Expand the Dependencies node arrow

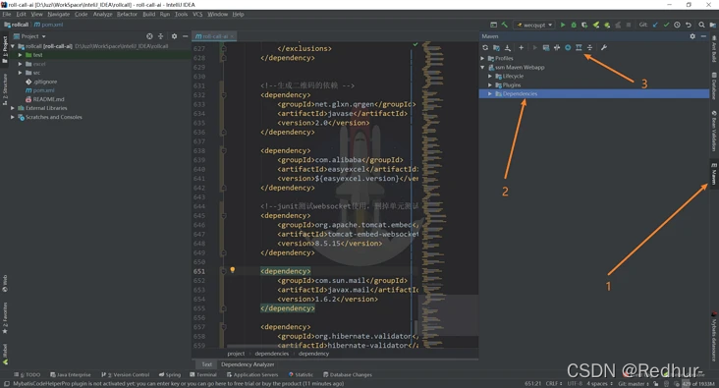point(490,94)
